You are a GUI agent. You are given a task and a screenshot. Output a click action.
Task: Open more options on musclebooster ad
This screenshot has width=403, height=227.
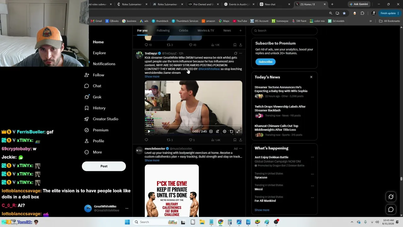point(241,148)
